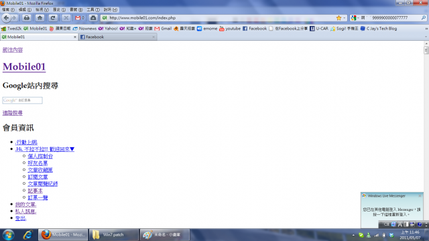Open the youtube bookmark
Screen dimensions: 429x241
pyautogui.click(x=230, y=28)
